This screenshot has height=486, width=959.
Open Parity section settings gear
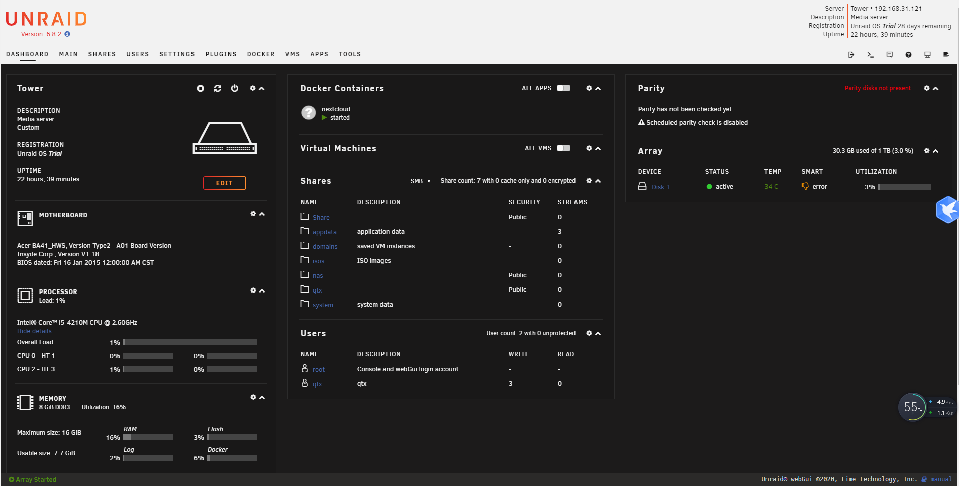[x=927, y=88]
